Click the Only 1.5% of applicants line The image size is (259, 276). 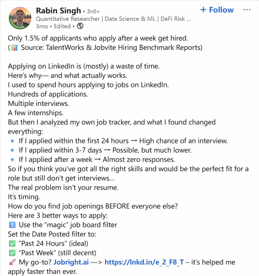tap(98, 38)
